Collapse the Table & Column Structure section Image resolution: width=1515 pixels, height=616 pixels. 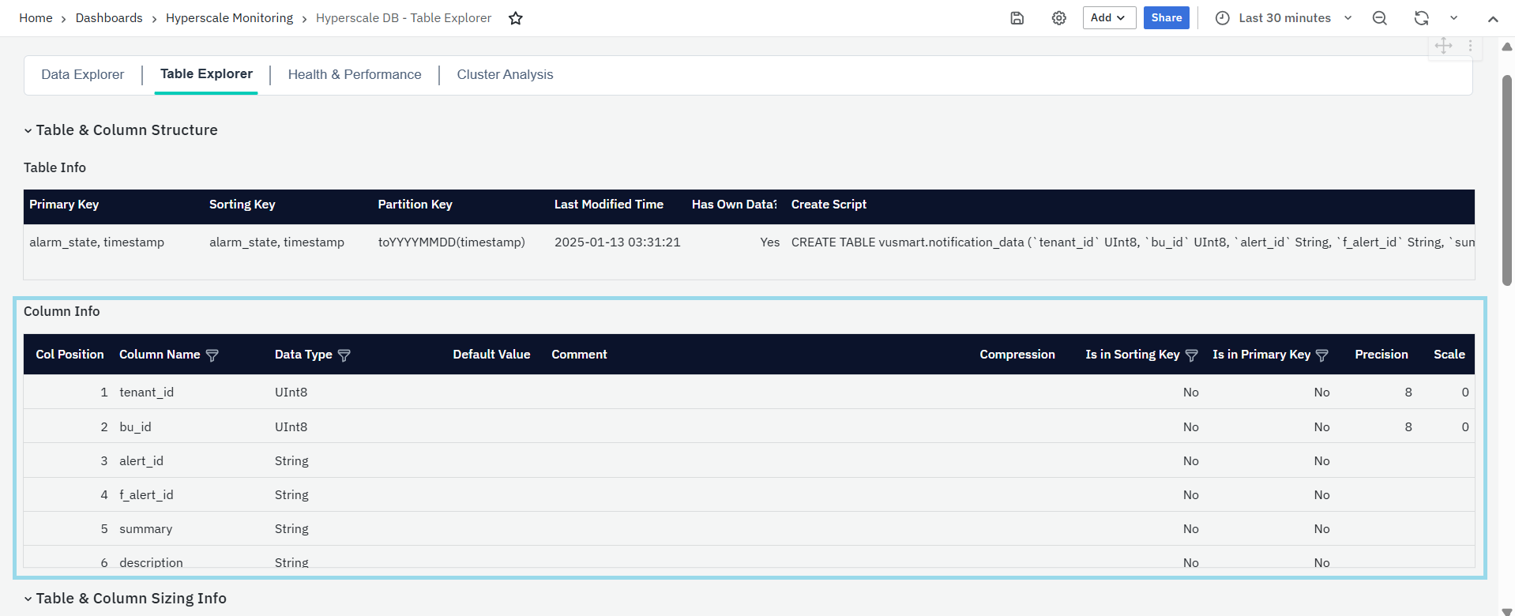[28, 130]
